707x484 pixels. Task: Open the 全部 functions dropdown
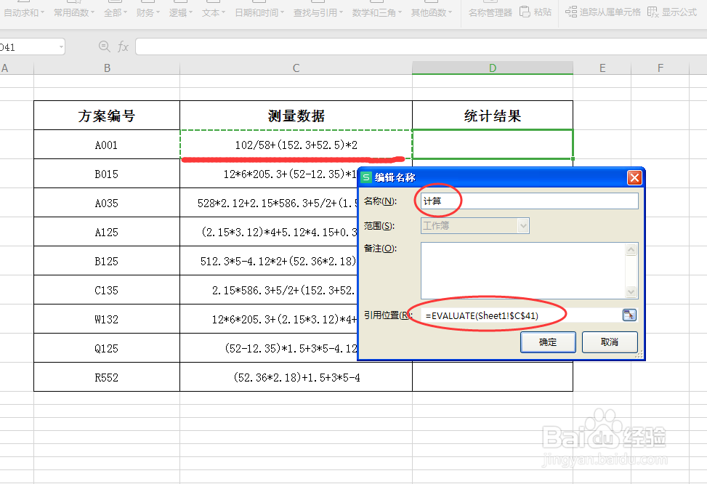coord(116,12)
